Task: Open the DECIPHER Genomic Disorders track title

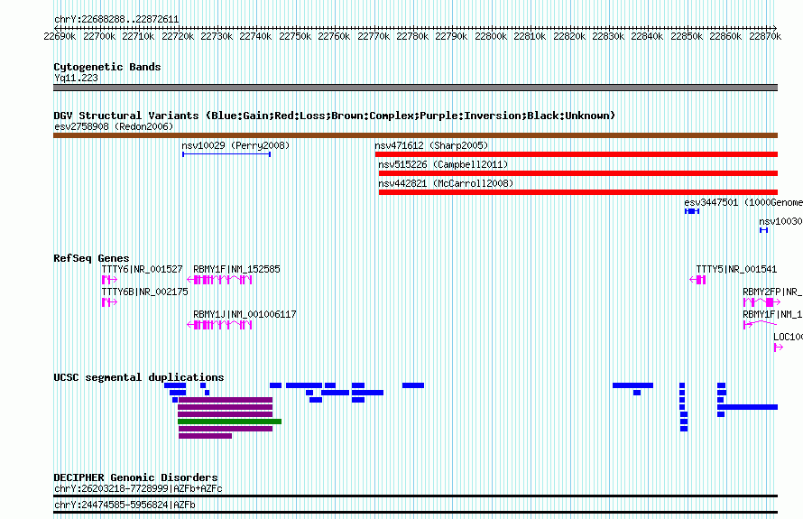Action: pos(135,477)
